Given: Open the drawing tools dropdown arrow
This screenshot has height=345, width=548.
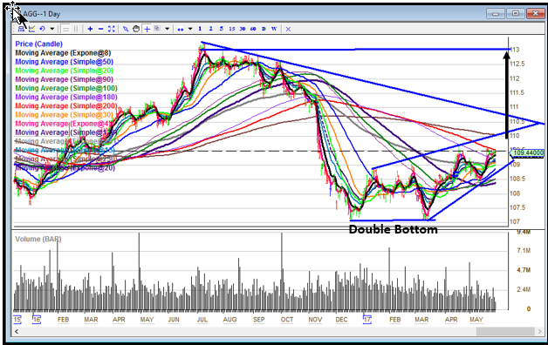Looking at the screenshot, I should click(x=167, y=29).
